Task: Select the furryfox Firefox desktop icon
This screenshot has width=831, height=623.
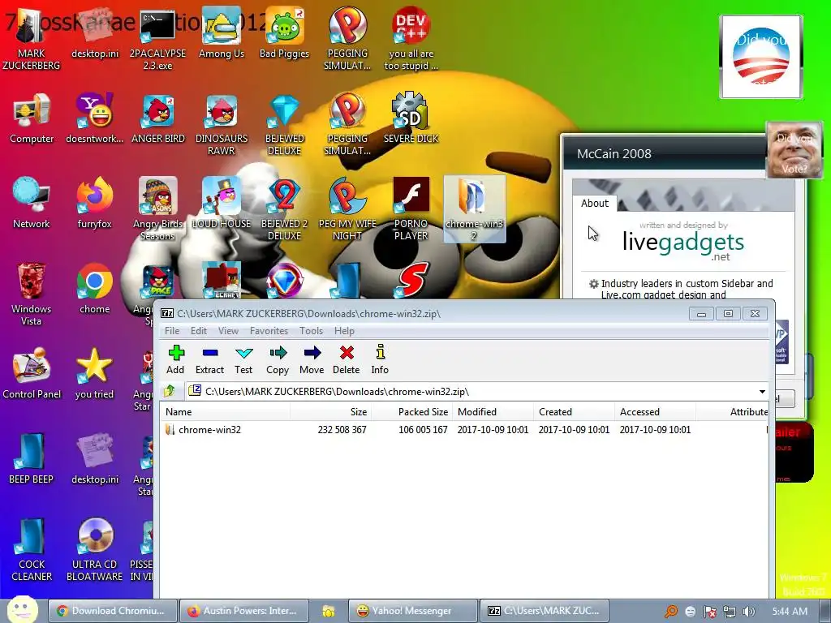Action: point(94,204)
